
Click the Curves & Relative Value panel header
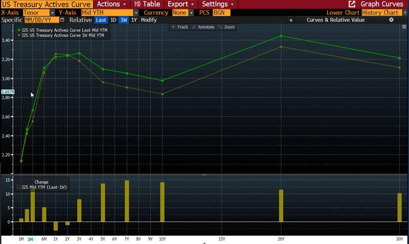tap(335, 20)
